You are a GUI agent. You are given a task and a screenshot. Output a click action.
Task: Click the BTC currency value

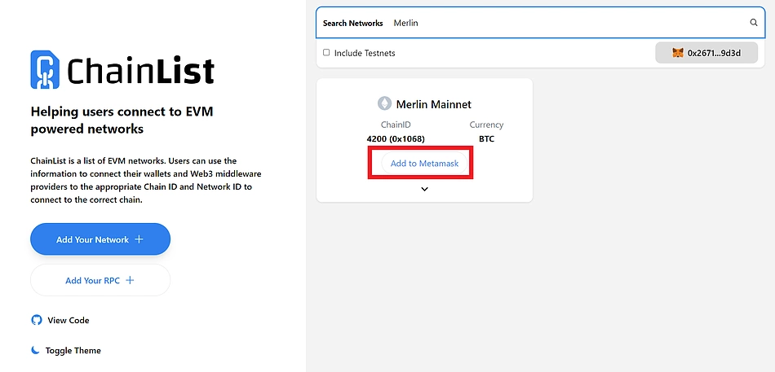click(x=486, y=138)
